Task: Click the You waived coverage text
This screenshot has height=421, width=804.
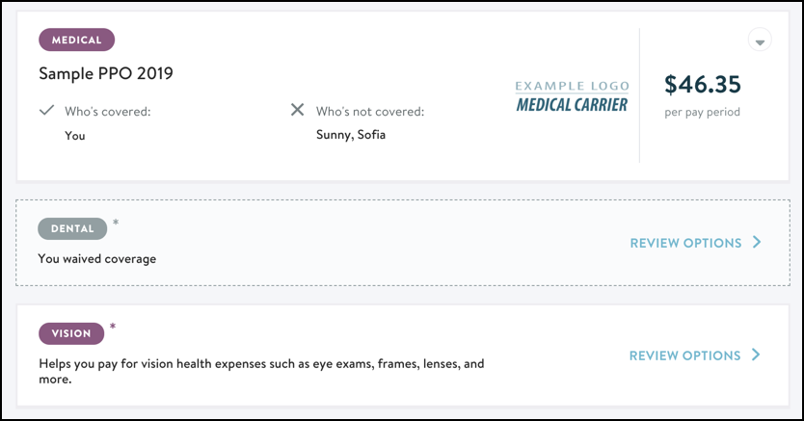Action: 97,258
